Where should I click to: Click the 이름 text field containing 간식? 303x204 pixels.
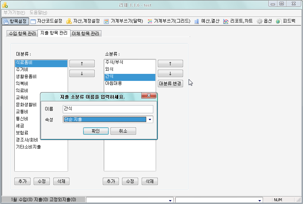108,109
